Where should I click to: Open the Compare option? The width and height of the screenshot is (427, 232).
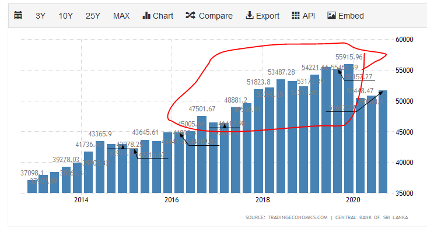[x=209, y=16]
